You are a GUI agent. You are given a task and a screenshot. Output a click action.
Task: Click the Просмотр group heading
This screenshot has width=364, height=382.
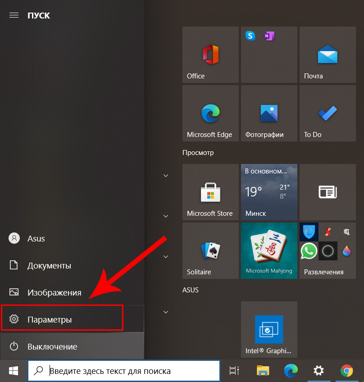(x=198, y=153)
